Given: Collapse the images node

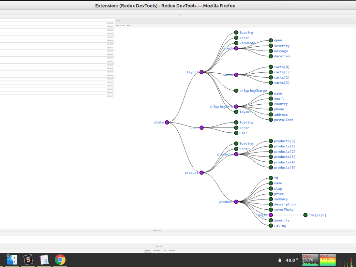Looking at the screenshot, I should click(271, 215).
